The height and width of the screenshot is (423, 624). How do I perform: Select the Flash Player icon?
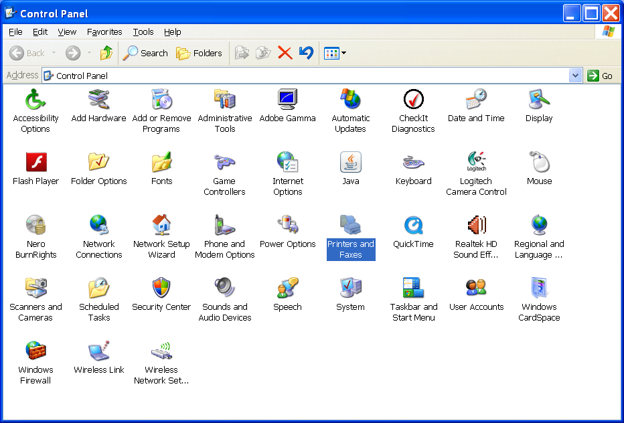coord(35,163)
